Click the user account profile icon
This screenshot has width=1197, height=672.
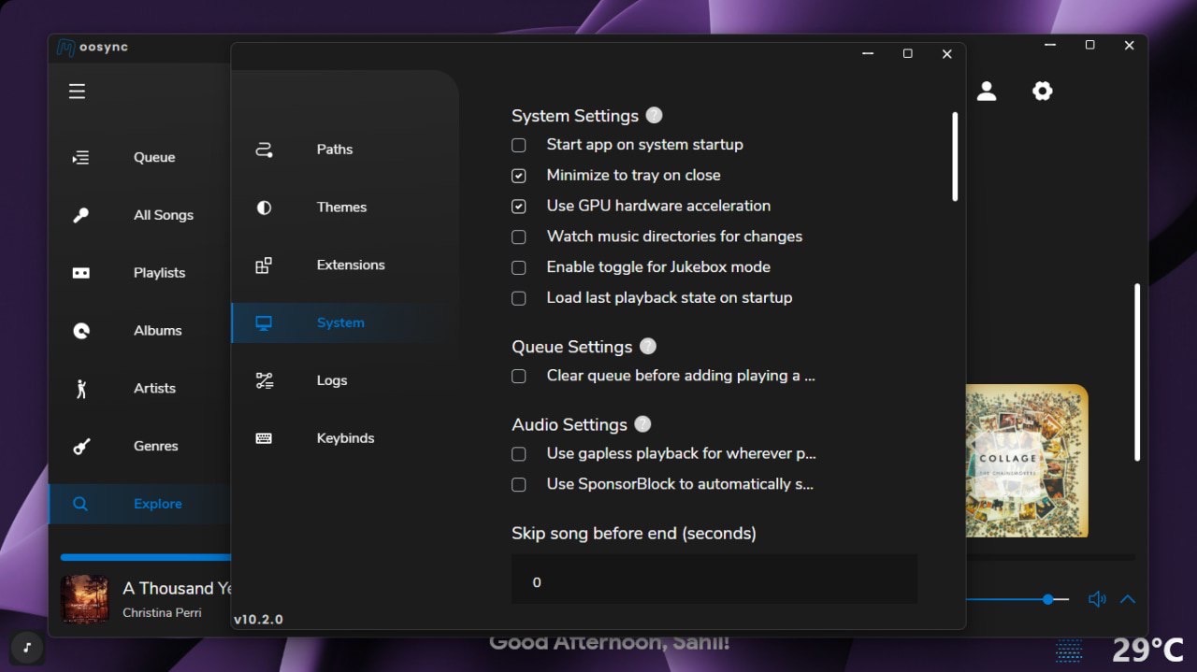point(986,91)
